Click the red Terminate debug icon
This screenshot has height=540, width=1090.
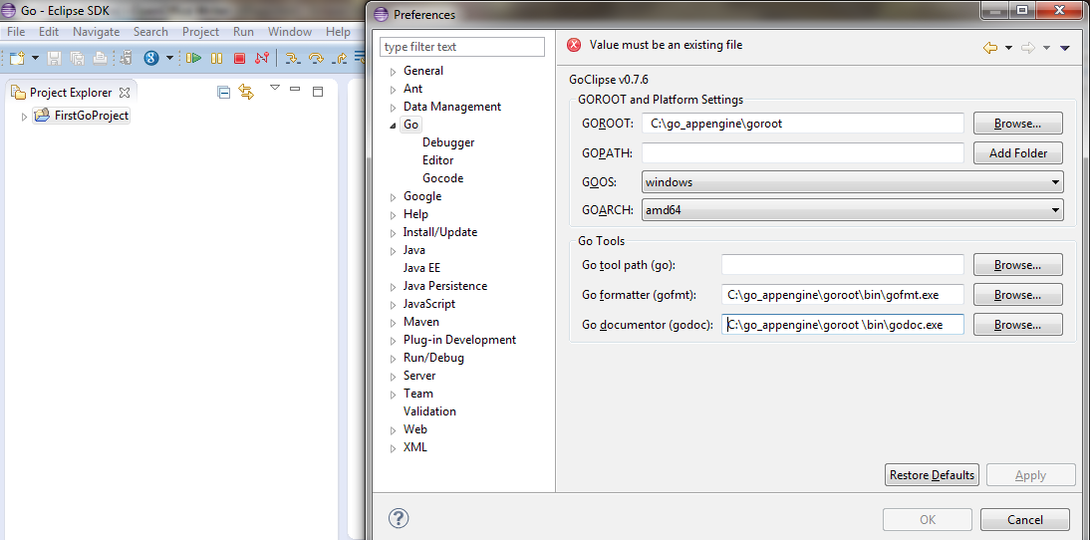click(x=239, y=59)
